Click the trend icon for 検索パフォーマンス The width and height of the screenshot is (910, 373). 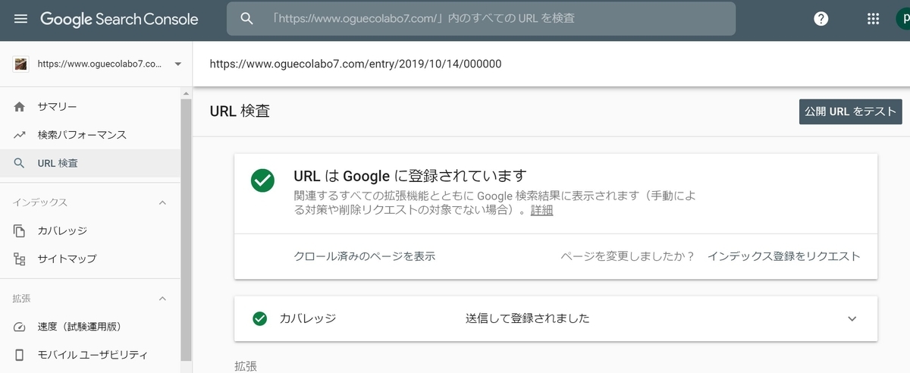(20, 135)
